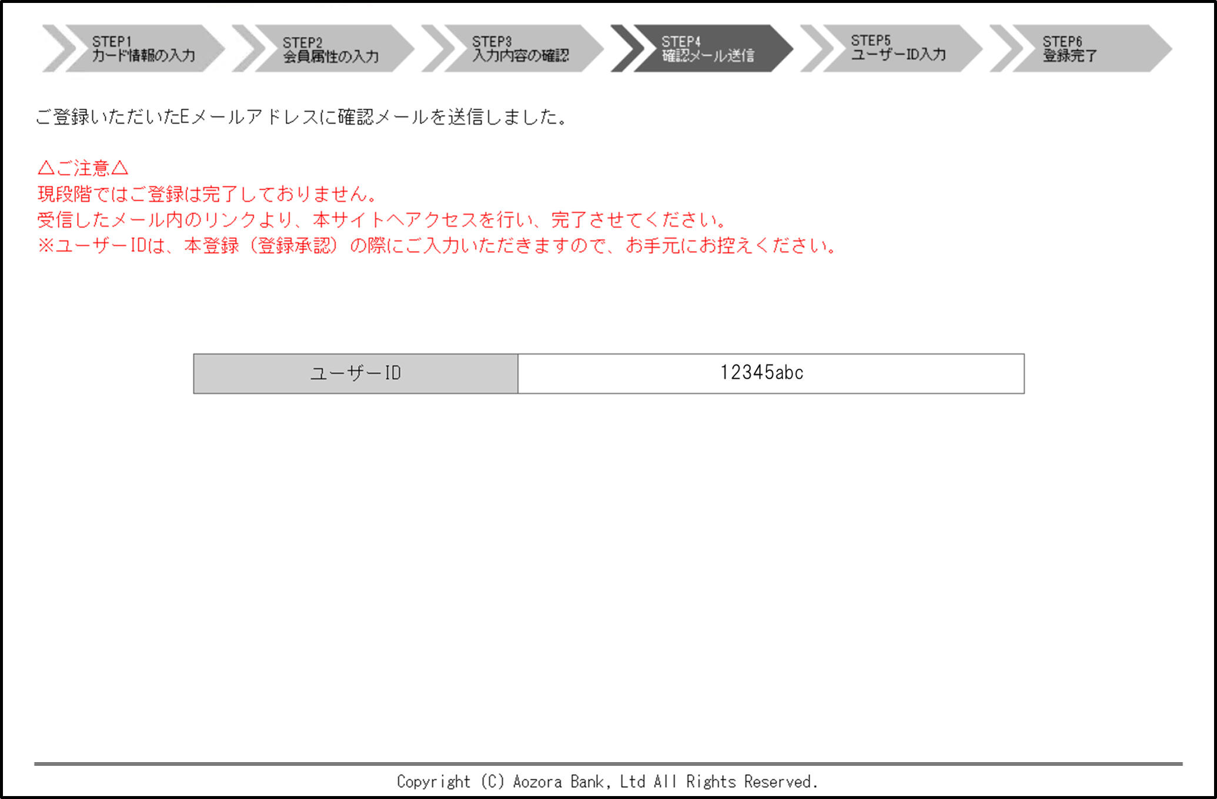Select the STEP5 ユーザーID入力 step
The height and width of the screenshot is (799, 1217).
coord(898,48)
